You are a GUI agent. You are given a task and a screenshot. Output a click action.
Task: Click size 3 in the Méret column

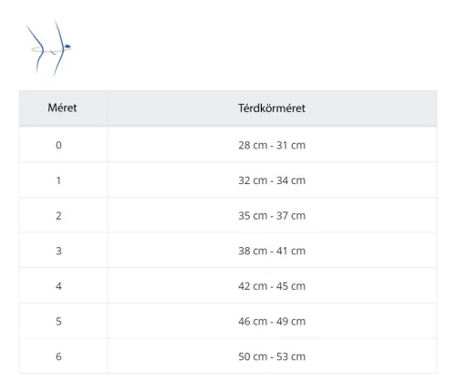click(x=58, y=251)
